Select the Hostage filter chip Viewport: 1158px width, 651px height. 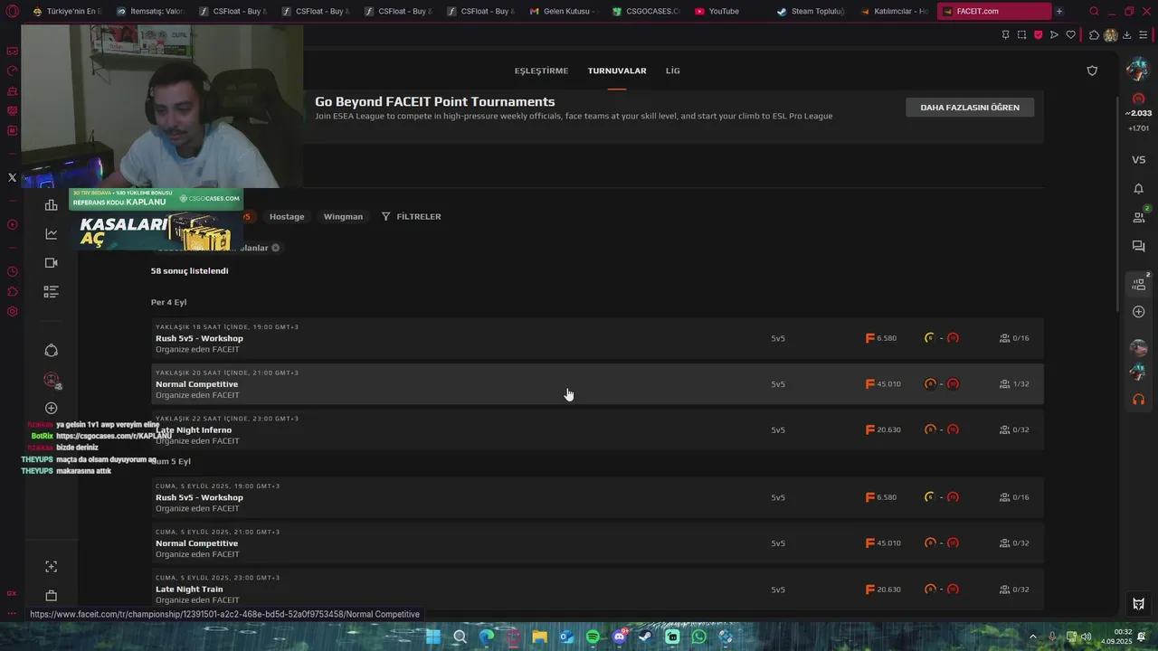tap(287, 216)
